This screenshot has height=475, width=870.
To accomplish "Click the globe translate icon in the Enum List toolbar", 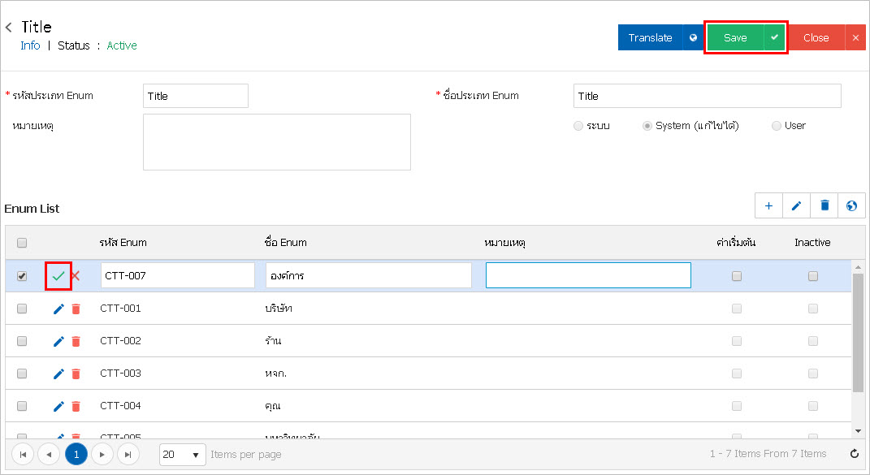I will tap(851, 206).
